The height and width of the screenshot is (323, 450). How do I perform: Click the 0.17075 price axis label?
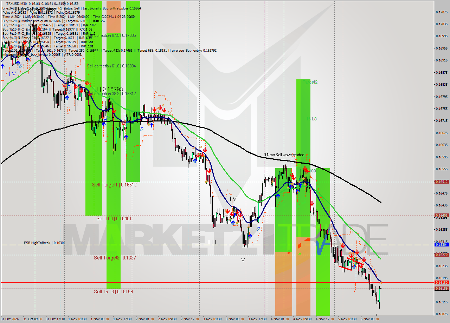click(x=442, y=12)
